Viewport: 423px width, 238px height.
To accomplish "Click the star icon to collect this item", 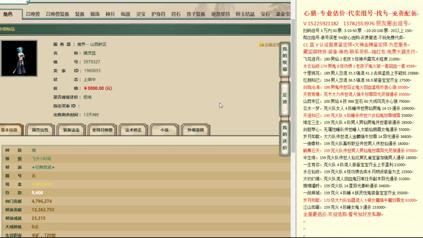I will click(x=262, y=44).
